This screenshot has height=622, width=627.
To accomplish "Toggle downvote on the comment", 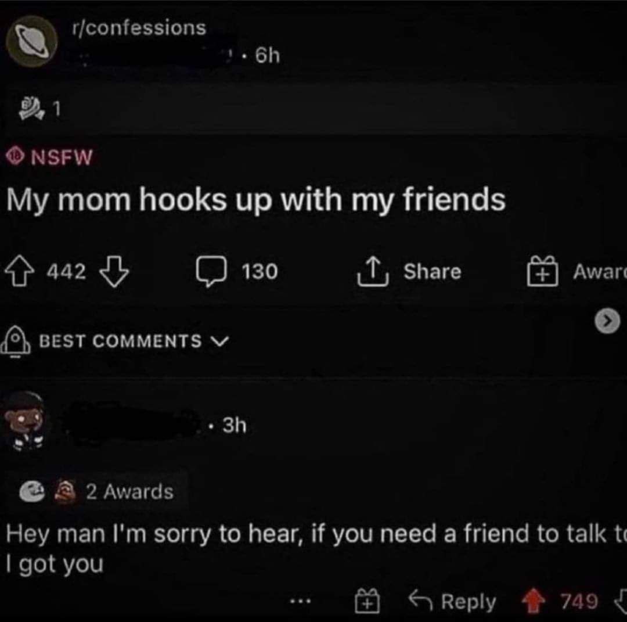I will (x=620, y=600).
